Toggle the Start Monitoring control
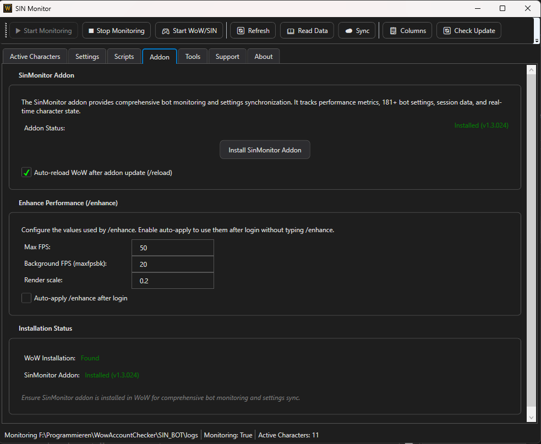The width and height of the screenshot is (541, 444). click(43, 30)
